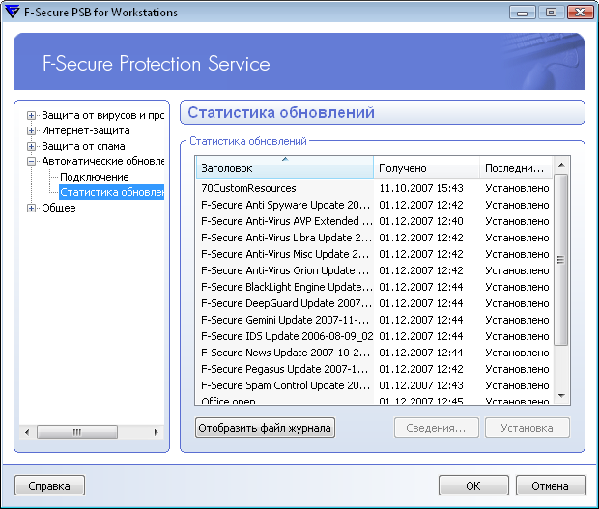Click the F-Secure logo icon in title bar
The height and width of the screenshot is (509, 599).
(x=12, y=12)
